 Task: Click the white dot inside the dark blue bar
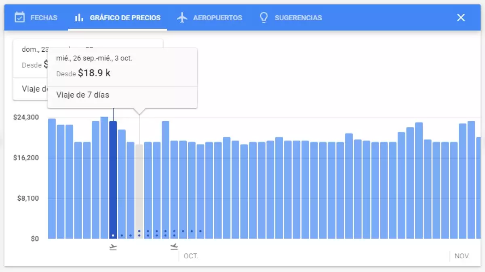(113, 235)
